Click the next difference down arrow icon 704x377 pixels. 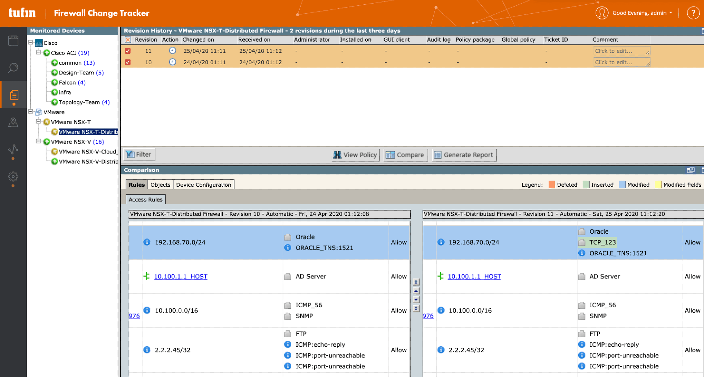[416, 299]
